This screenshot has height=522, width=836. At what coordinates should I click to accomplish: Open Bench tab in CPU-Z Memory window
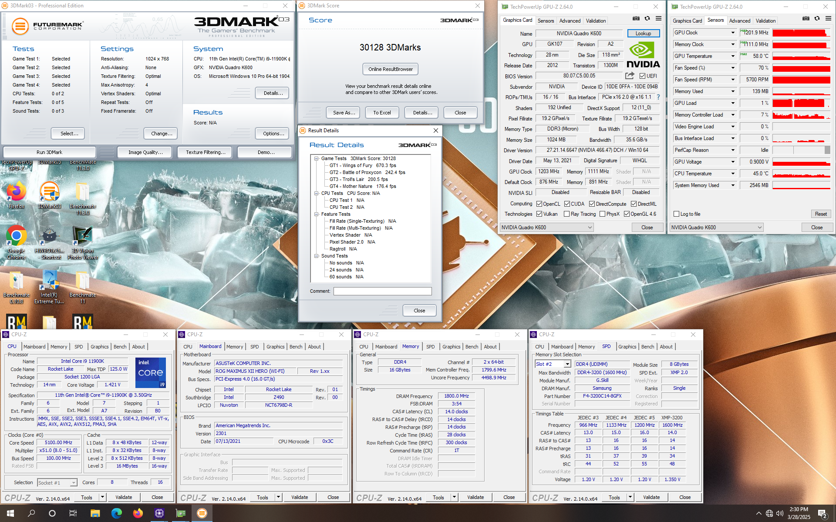[472, 347]
